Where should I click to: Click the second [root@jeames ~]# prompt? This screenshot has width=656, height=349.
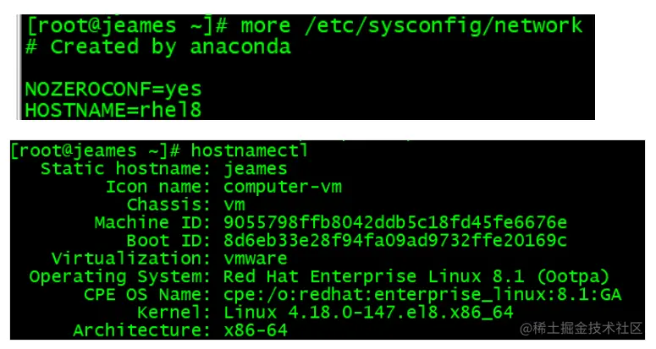96,150
